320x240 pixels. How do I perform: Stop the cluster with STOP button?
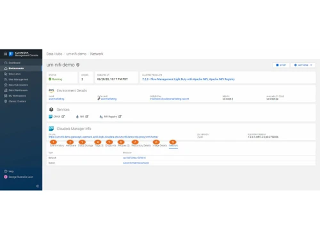(281, 65)
